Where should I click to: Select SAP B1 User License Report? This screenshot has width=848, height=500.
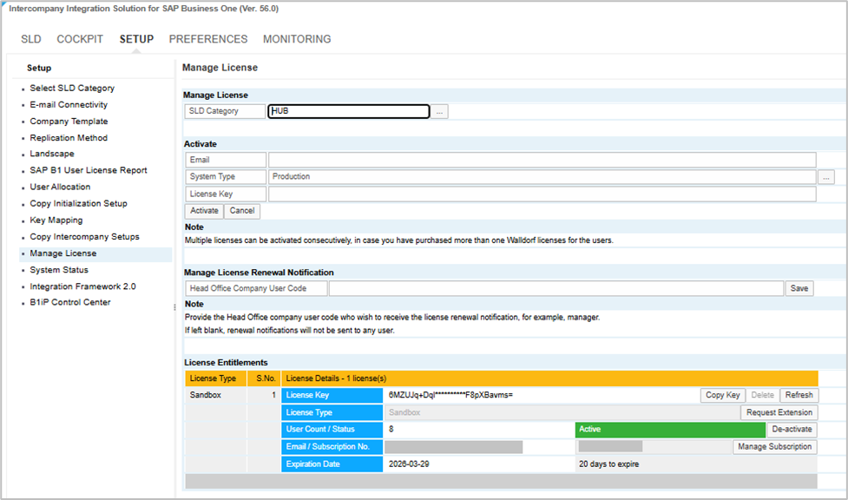pos(89,171)
